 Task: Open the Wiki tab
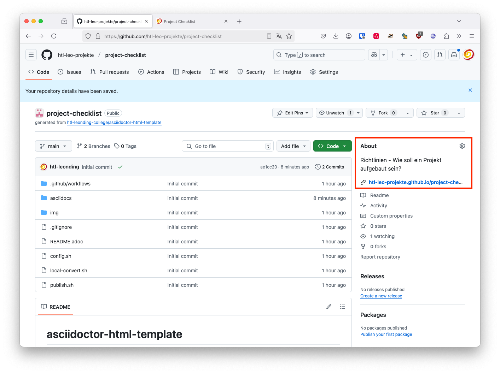219,72
